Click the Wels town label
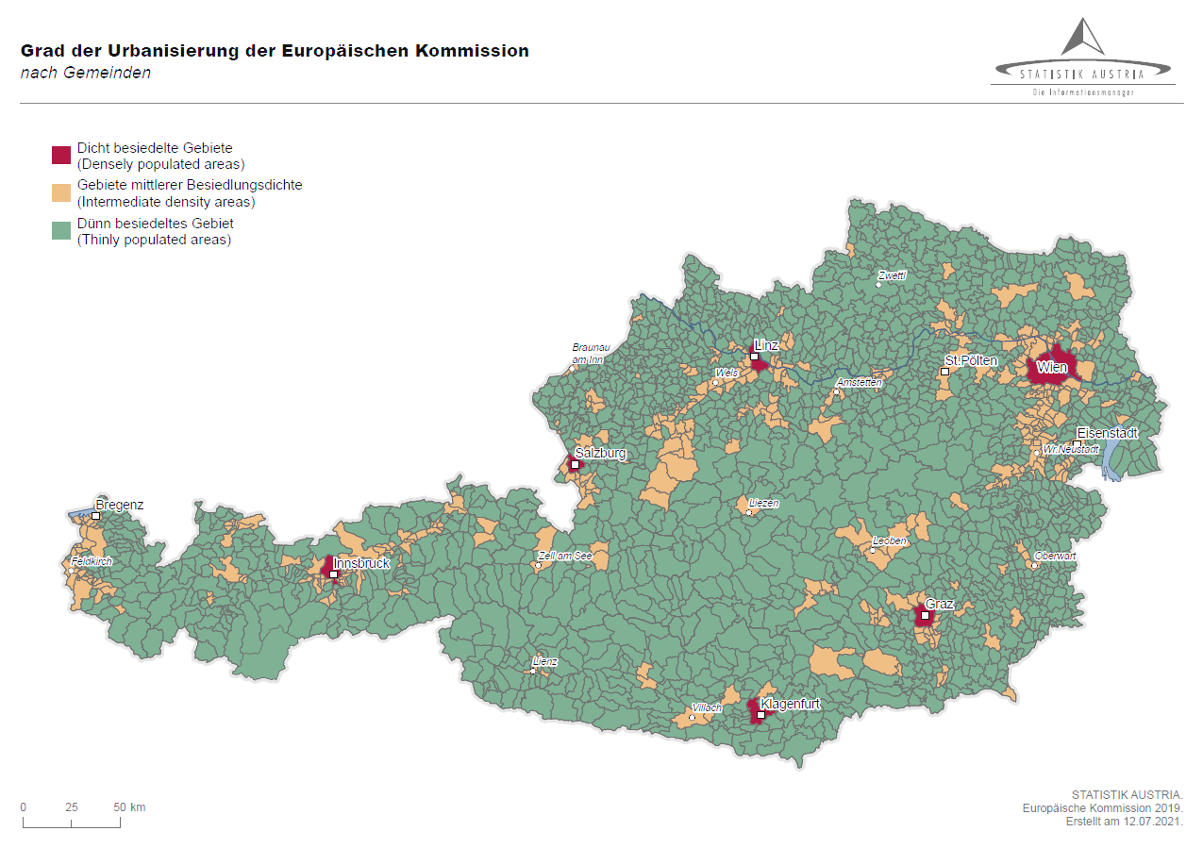This screenshot has width=1203, height=848. click(727, 374)
